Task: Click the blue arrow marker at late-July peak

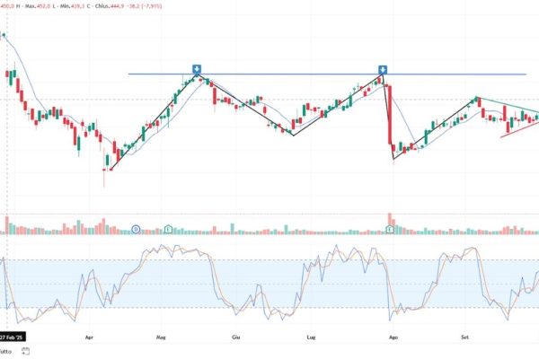Action: [x=383, y=69]
